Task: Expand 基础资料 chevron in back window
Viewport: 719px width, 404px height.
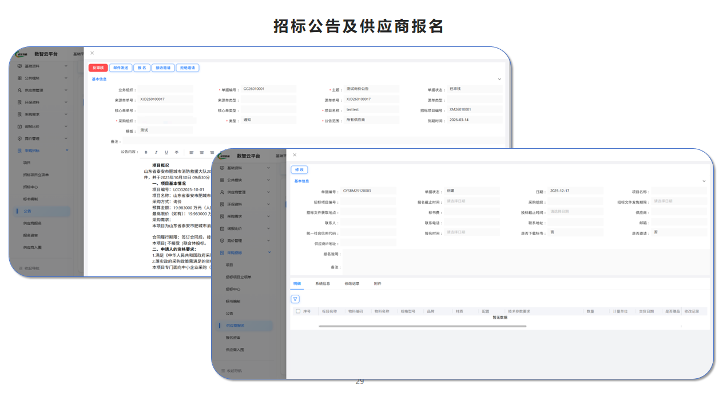Action: (x=66, y=66)
